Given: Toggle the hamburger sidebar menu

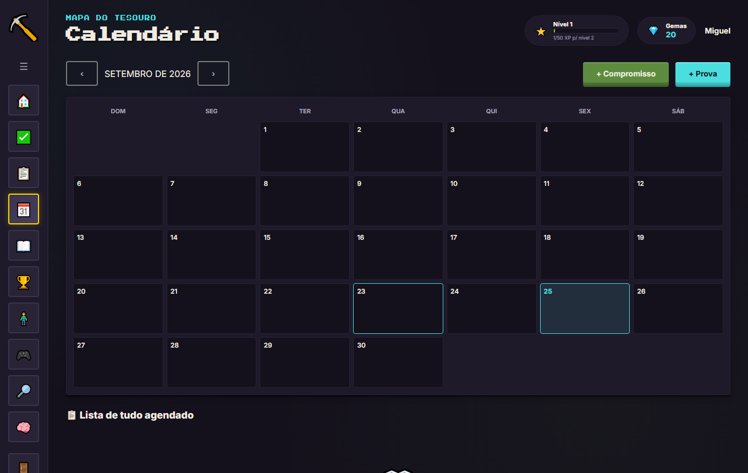Looking at the screenshot, I should [24, 67].
